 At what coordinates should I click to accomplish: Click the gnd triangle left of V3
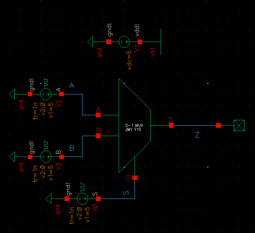pyautogui.click(x=13, y=157)
